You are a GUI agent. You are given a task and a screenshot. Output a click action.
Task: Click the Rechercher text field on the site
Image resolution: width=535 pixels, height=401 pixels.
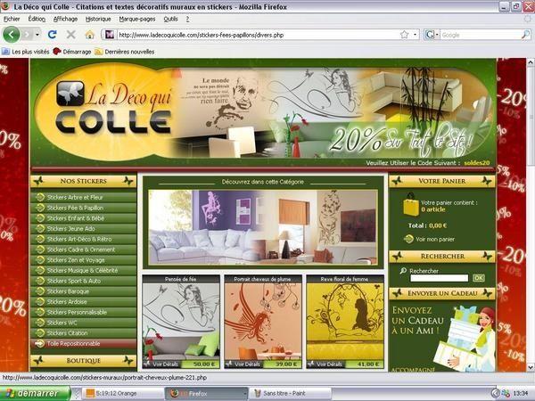click(440, 278)
